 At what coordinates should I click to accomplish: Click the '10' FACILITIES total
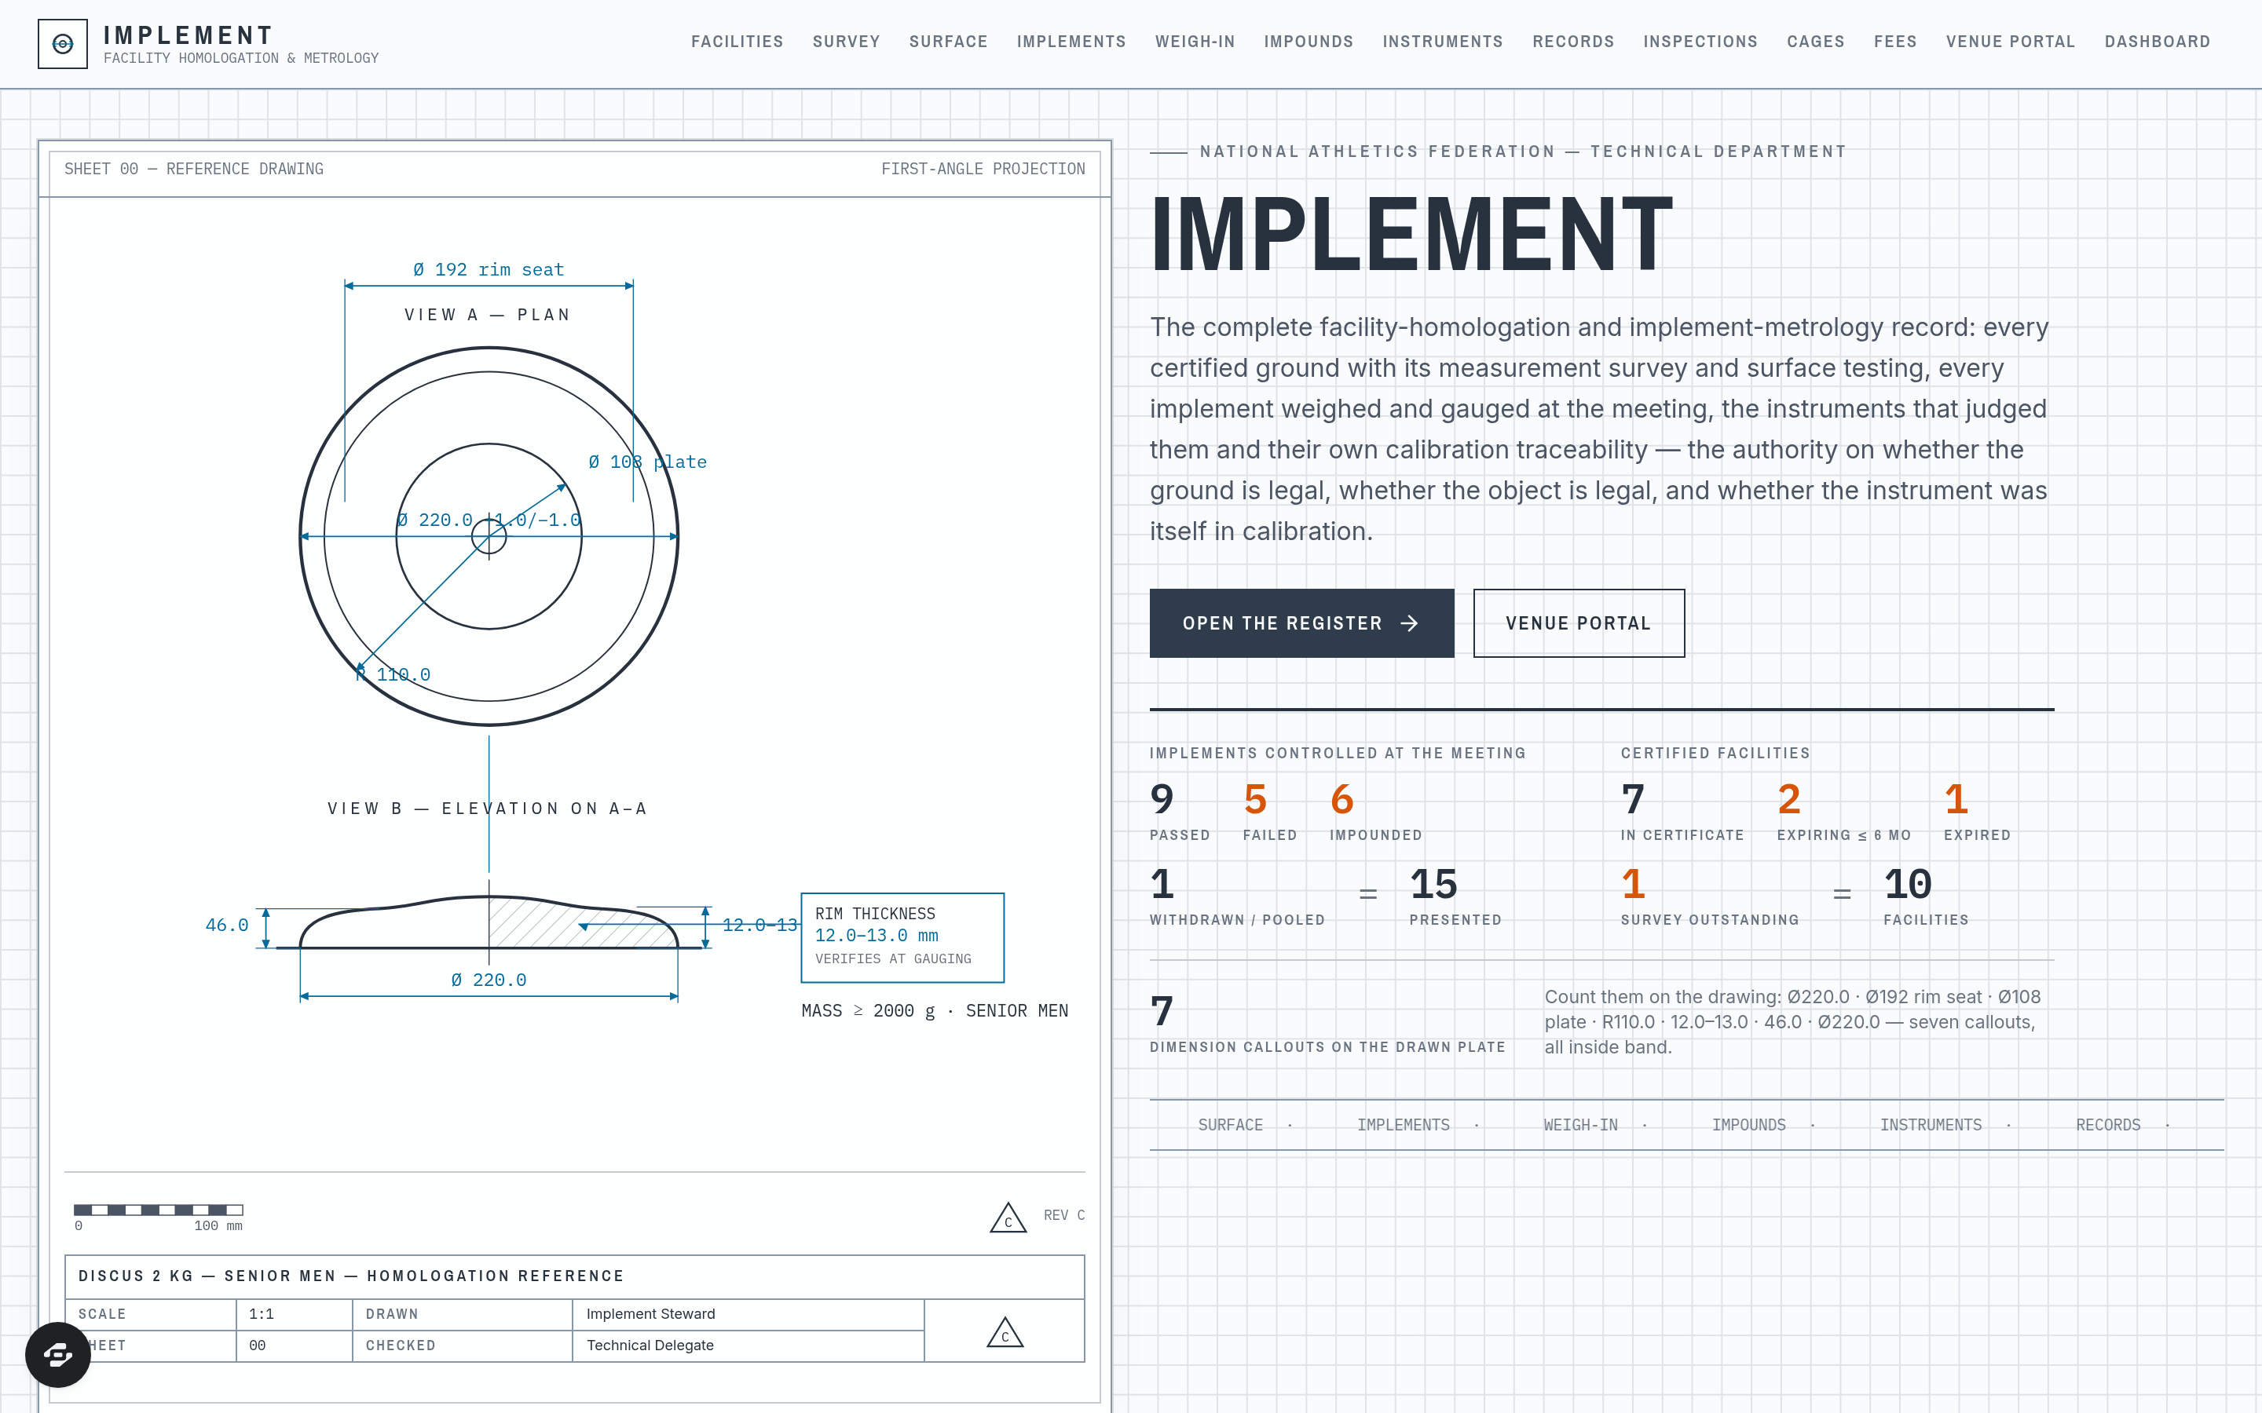pyautogui.click(x=1908, y=885)
